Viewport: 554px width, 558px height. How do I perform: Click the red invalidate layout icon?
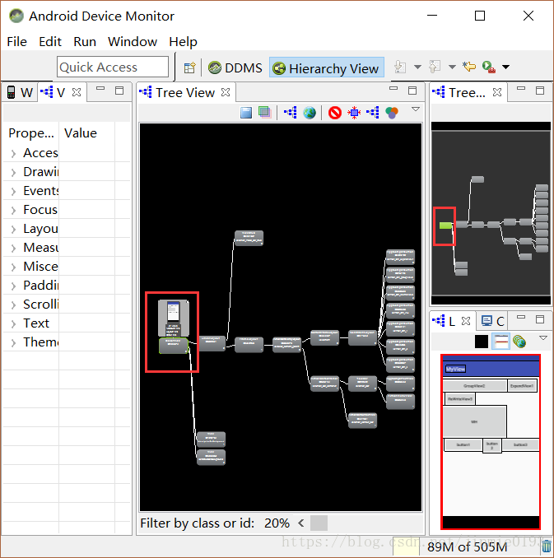pos(335,113)
